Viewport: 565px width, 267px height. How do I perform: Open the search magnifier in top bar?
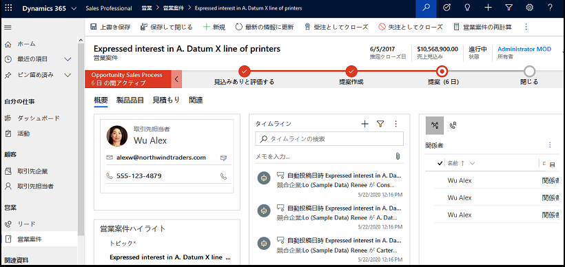(426, 8)
